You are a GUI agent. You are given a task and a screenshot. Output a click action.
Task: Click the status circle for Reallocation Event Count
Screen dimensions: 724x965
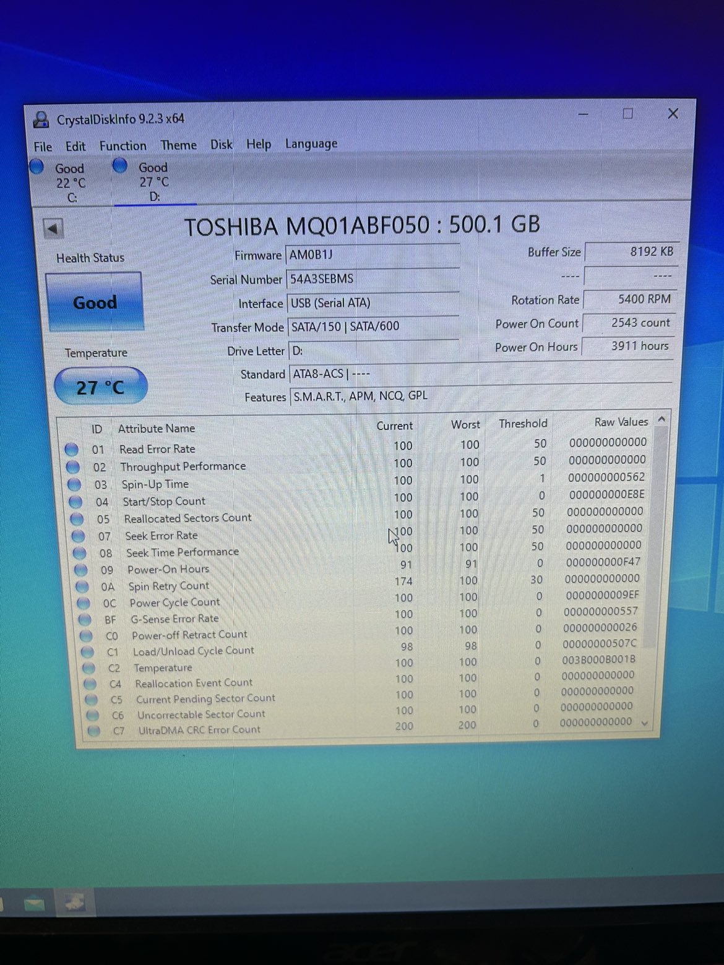click(90, 684)
